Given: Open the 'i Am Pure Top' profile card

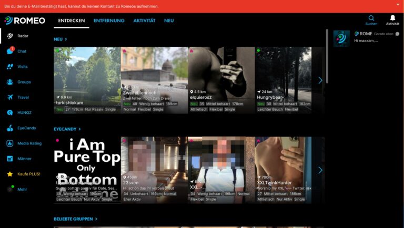Looking at the screenshot, I should (x=87, y=170).
